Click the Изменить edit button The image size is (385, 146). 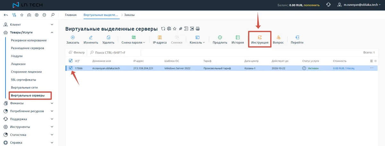[91, 40]
